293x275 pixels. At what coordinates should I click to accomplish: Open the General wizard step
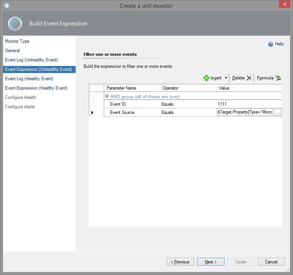tap(12, 51)
